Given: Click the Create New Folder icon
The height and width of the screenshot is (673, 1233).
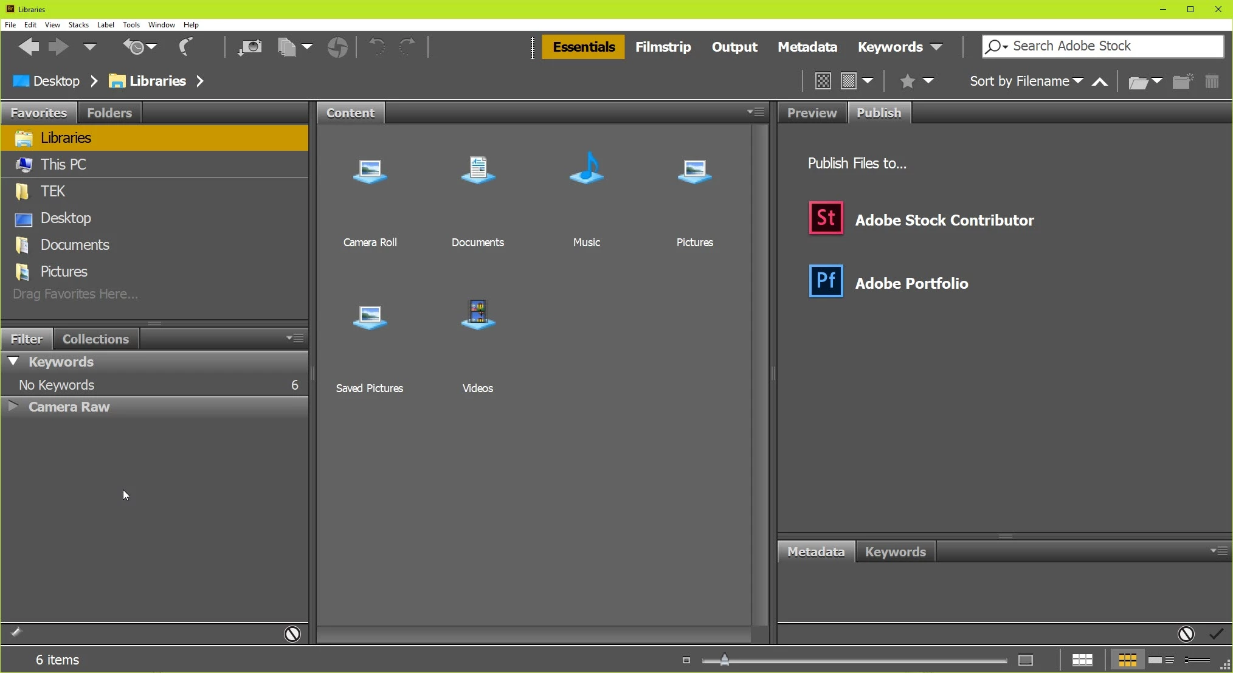Looking at the screenshot, I should 1182,81.
